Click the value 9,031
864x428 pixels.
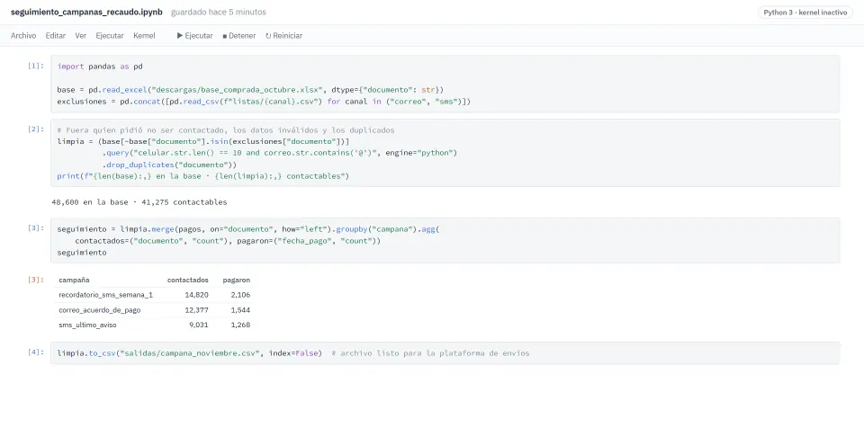[x=199, y=325]
